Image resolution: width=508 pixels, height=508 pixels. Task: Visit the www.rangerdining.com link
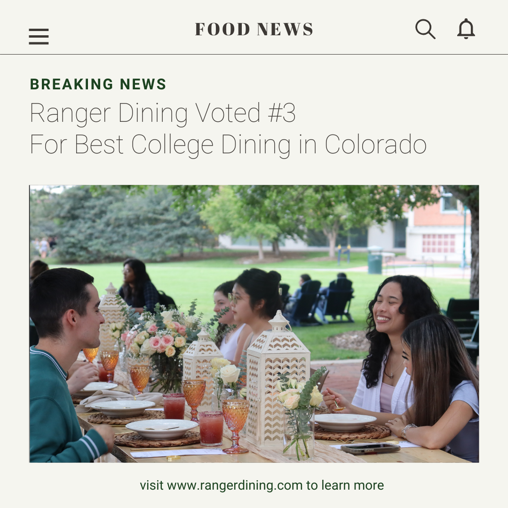point(235,485)
